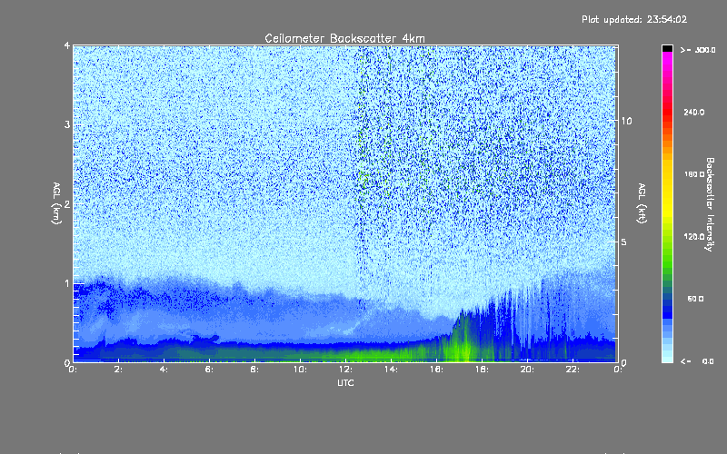
Task: Click the 4 km tick label
Action: [67, 45]
